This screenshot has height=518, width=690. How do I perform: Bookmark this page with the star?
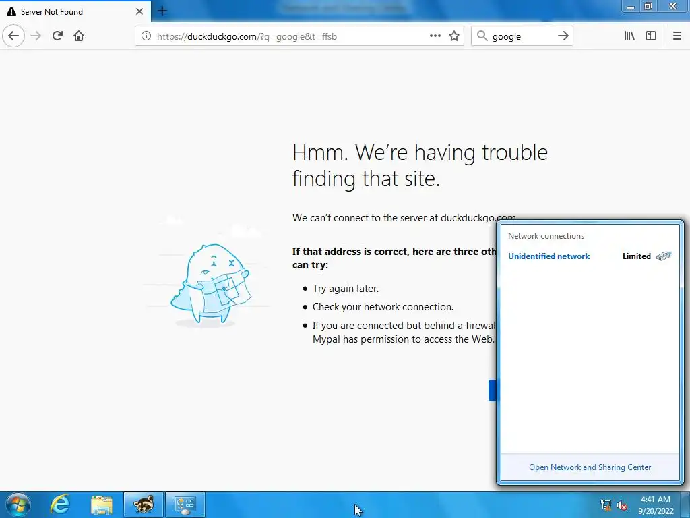(454, 36)
